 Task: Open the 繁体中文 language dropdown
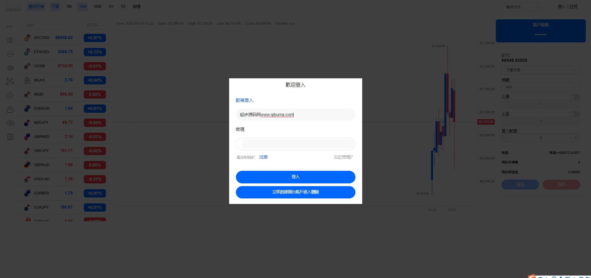(x=521, y=7)
